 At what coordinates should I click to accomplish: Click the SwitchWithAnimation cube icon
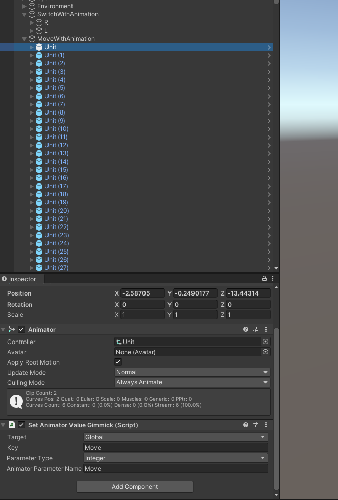click(32, 14)
